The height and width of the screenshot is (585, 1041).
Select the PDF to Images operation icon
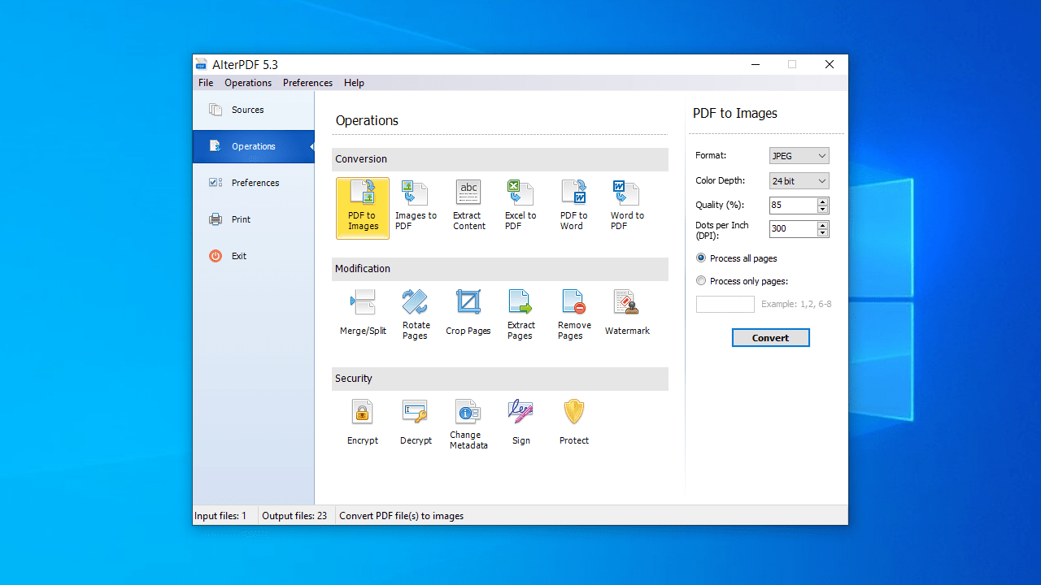(x=363, y=208)
